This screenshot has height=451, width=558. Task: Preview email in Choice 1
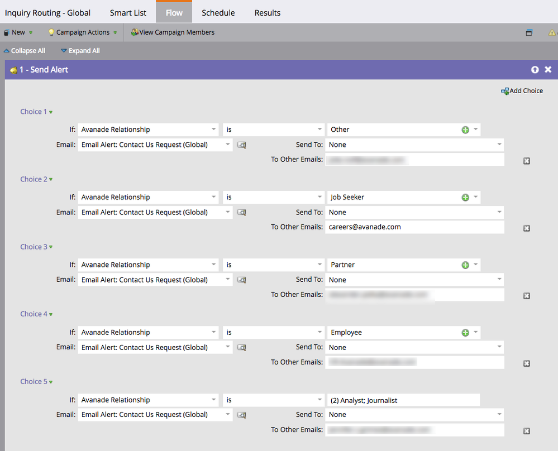[242, 145]
